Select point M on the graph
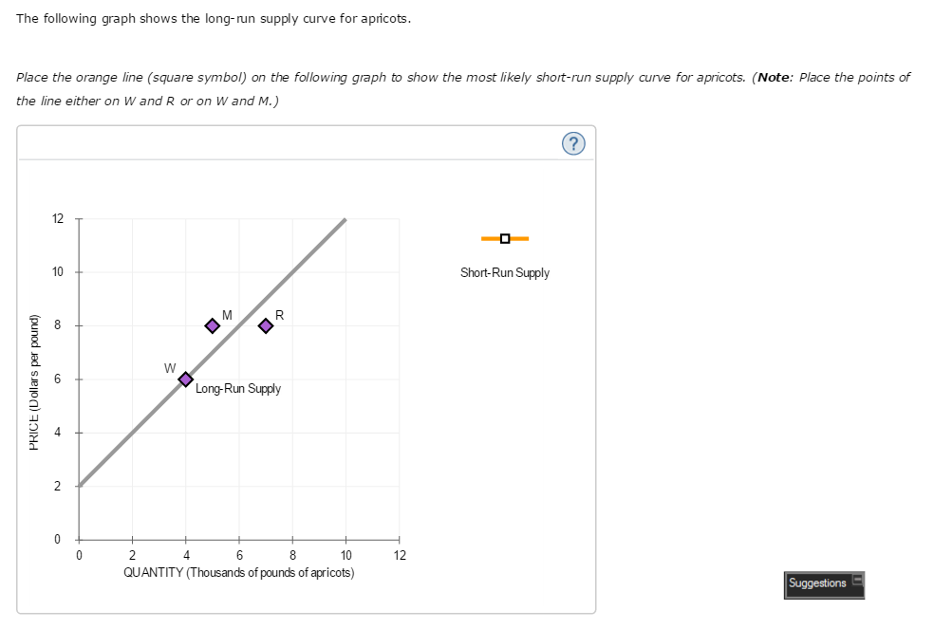934x629 pixels. [x=212, y=325]
